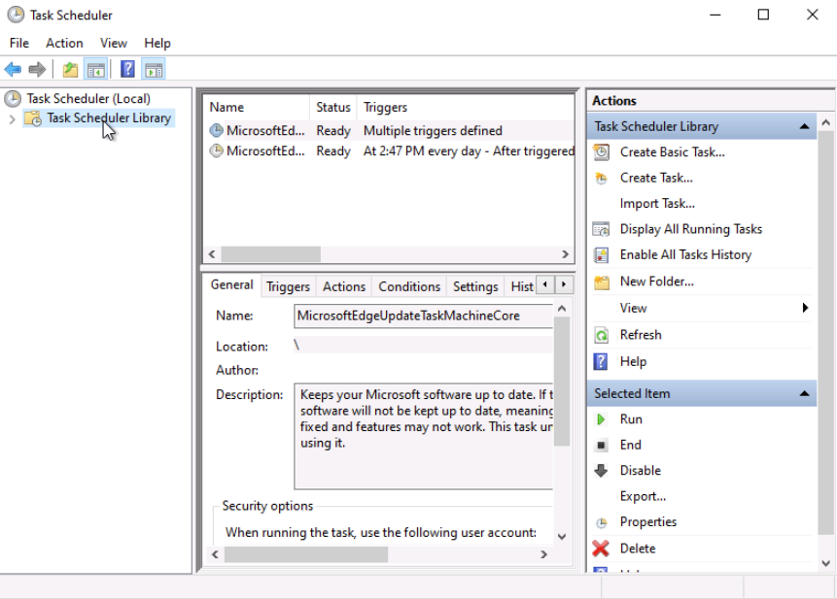
Task: Click the task list horizontal scrollbar thumb
Action: 270,254
